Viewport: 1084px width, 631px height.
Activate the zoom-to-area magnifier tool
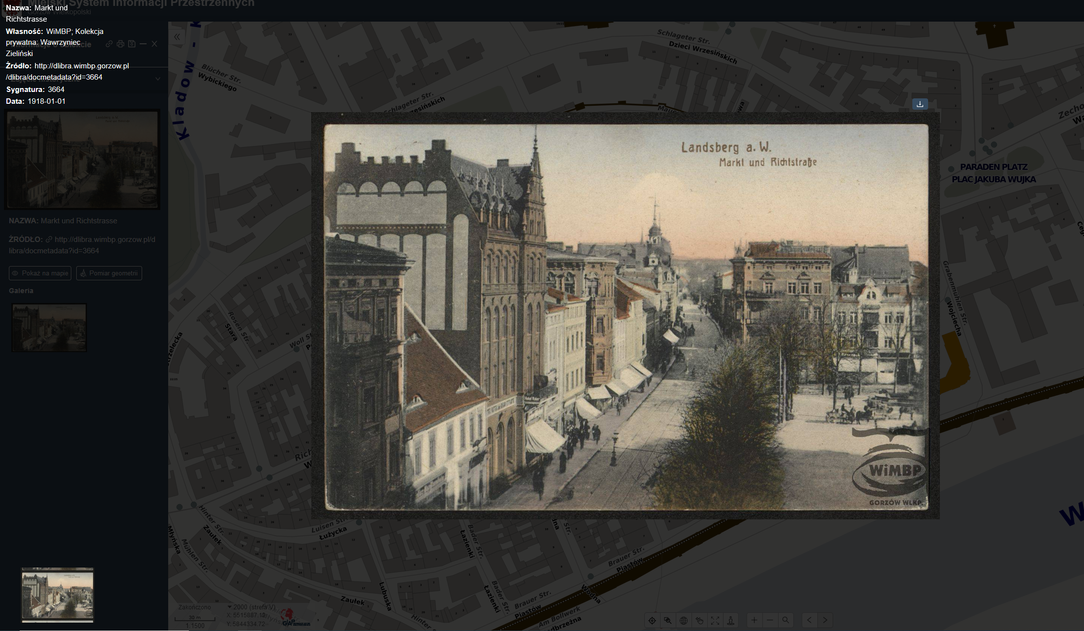point(668,620)
